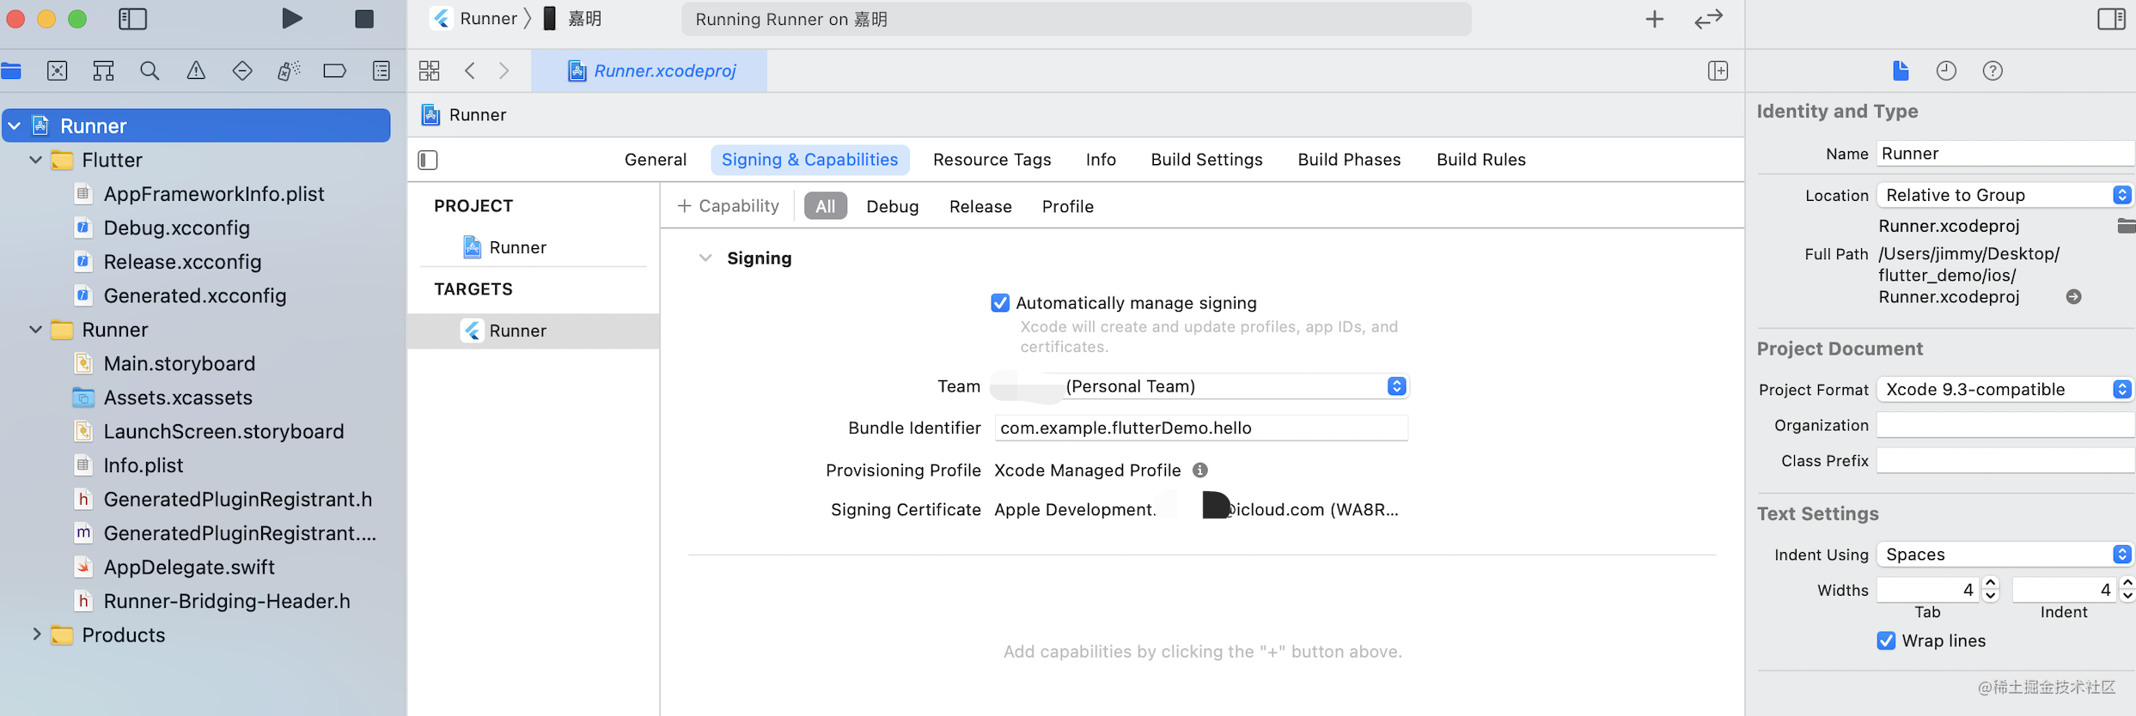Add a capability with + Capability

click(x=728, y=206)
